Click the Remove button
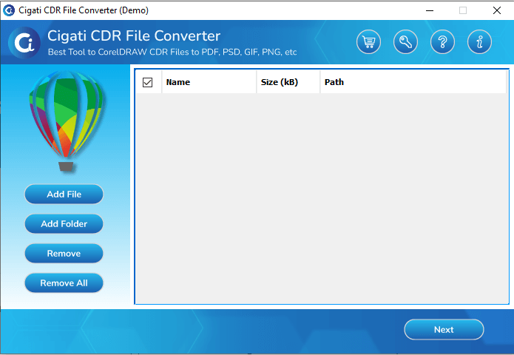 [x=64, y=254]
